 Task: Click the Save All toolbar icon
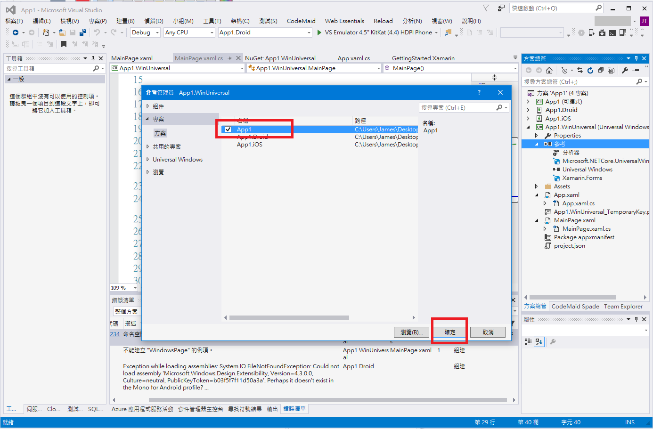click(83, 32)
